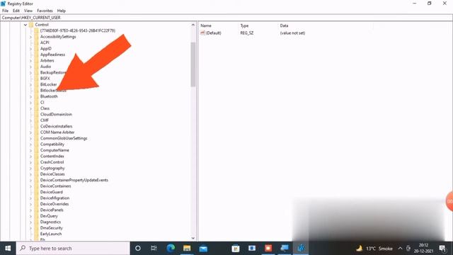
Task: Click the tree pane scrollbar thumb
Action: pyautogui.click(x=193, y=64)
